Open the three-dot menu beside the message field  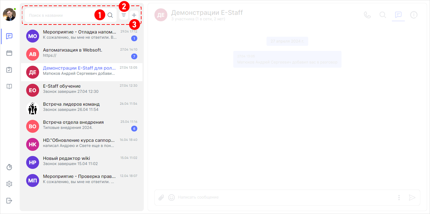click(x=399, y=198)
